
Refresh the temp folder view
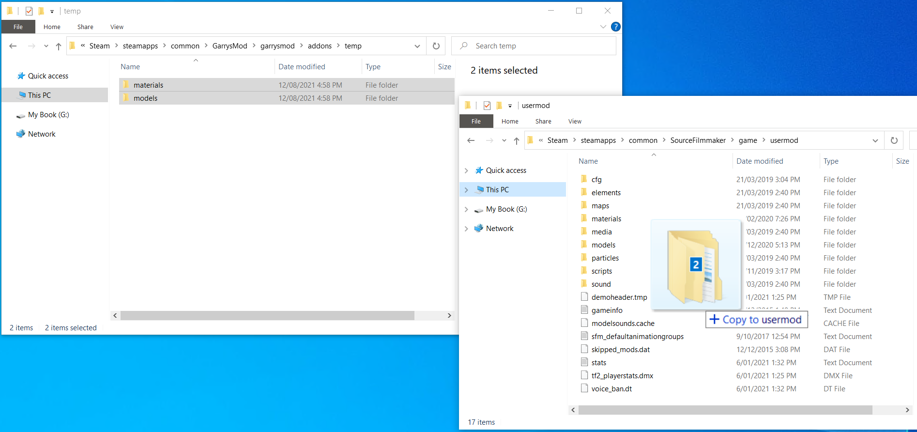click(x=436, y=46)
